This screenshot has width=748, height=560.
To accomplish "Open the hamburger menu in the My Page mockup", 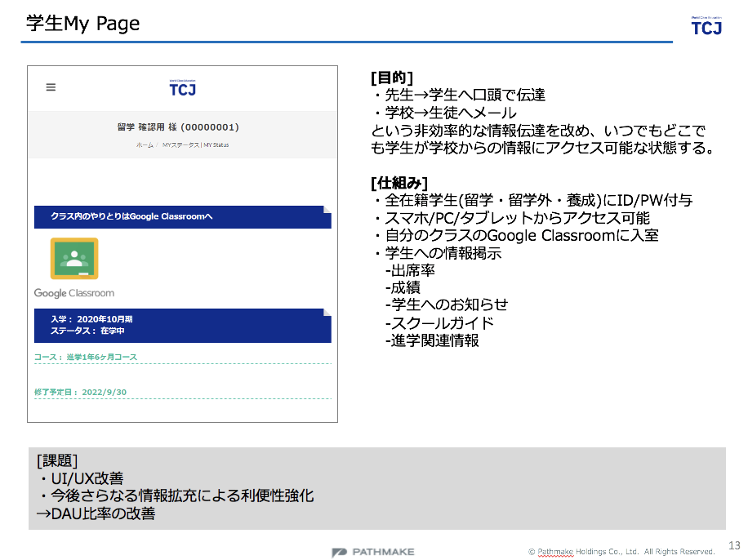I will point(51,87).
